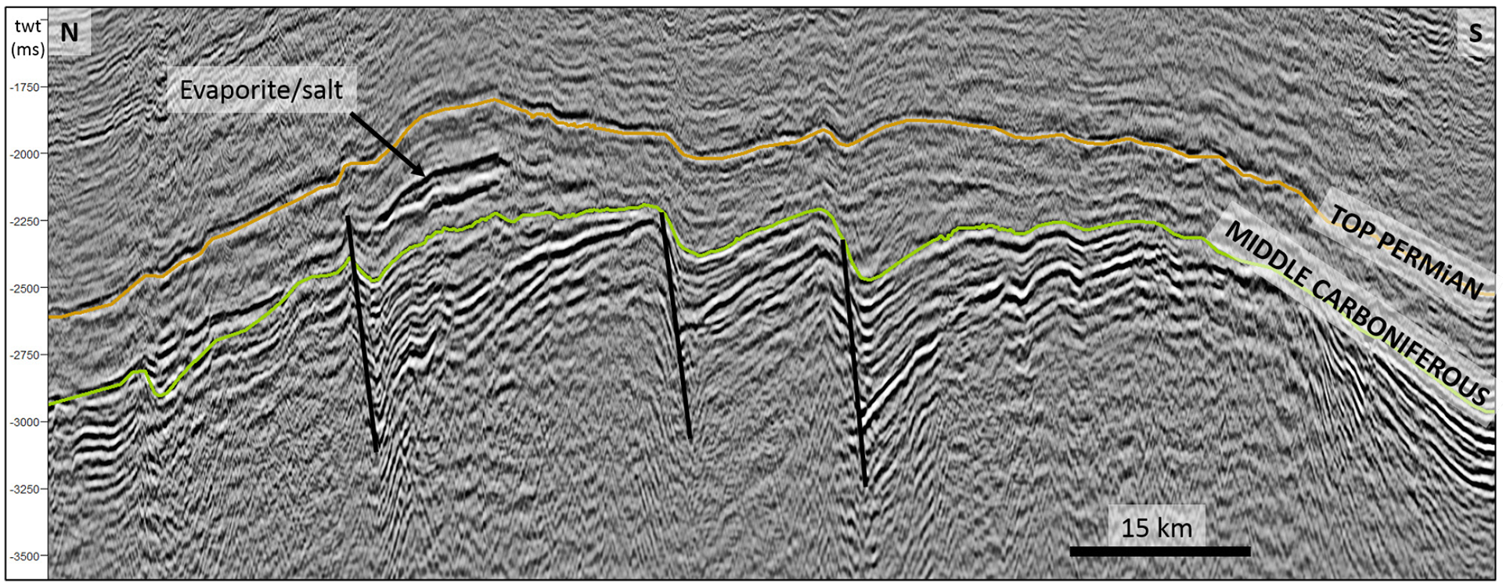1503x586 pixels.
Task: Click the TOP PERMIAN horizon label
Action: (1407, 252)
